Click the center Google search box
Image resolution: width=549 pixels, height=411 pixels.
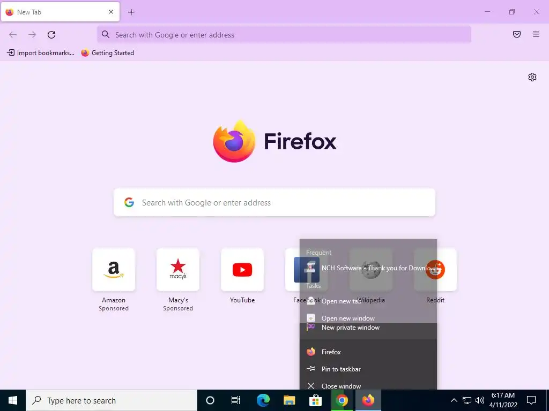(274, 203)
